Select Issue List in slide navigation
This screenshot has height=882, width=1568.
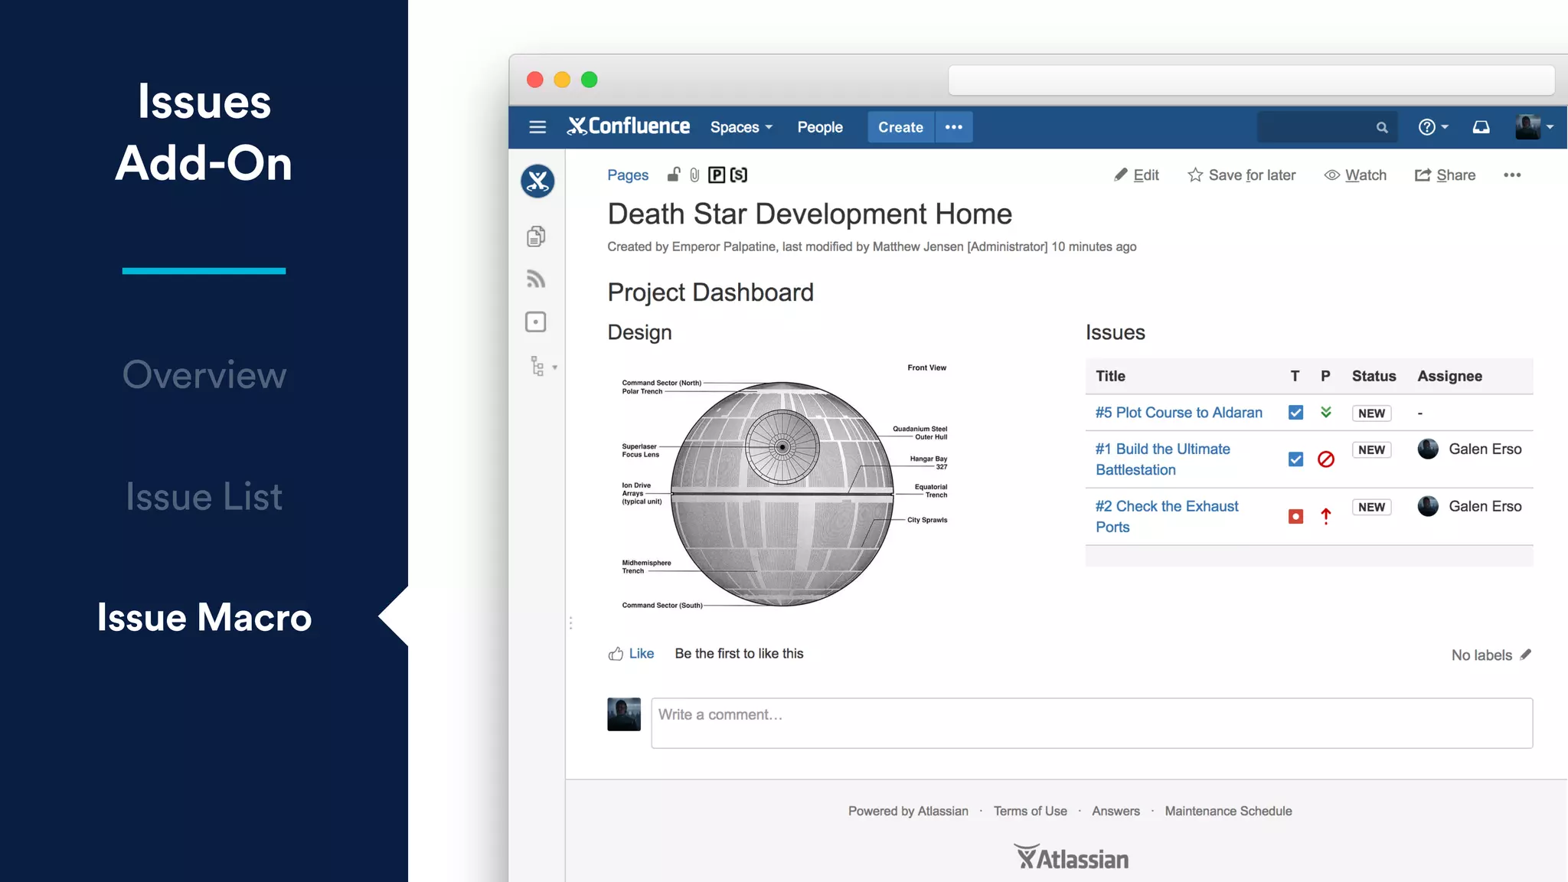coord(204,497)
